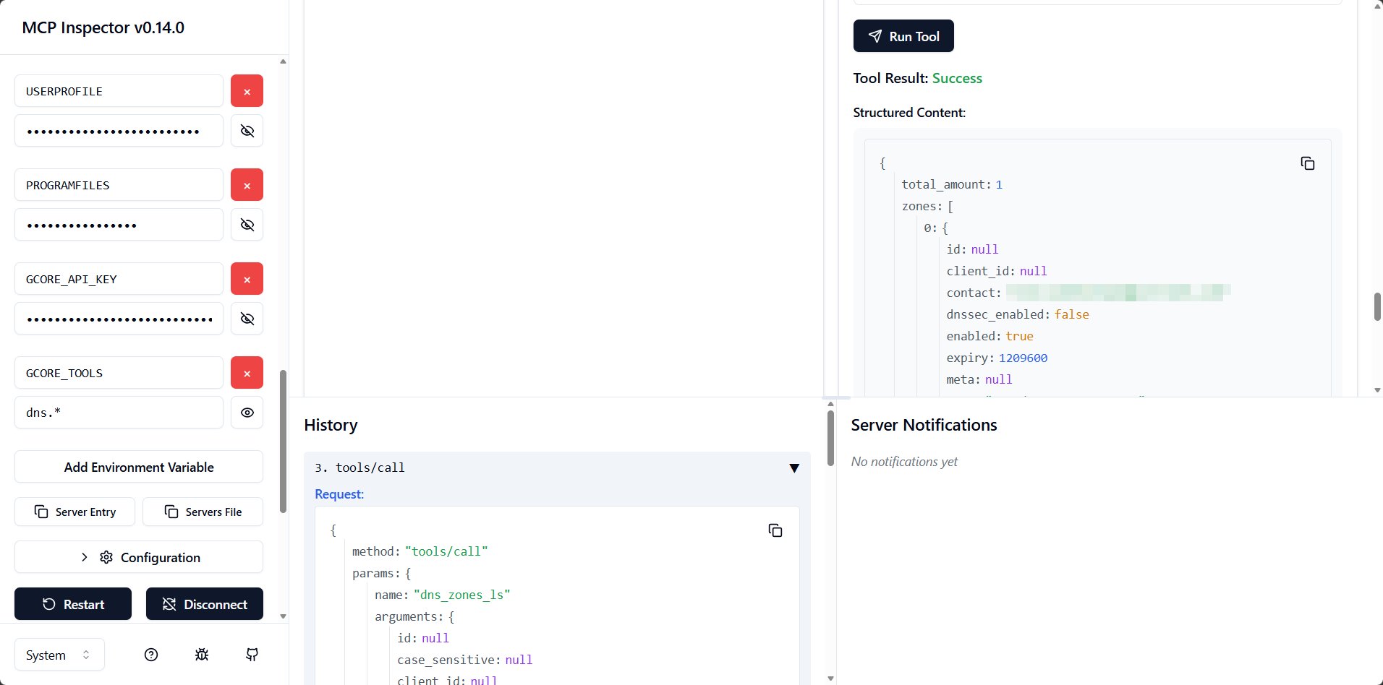Open the GitHub repository icon

252,655
